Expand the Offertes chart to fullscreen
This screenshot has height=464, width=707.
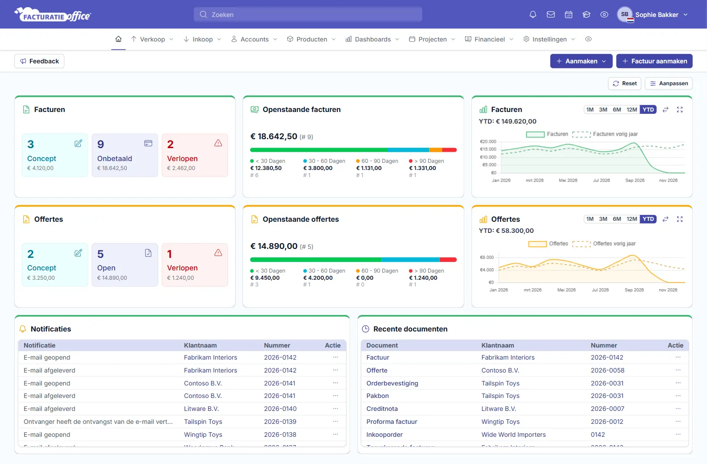coord(680,219)
